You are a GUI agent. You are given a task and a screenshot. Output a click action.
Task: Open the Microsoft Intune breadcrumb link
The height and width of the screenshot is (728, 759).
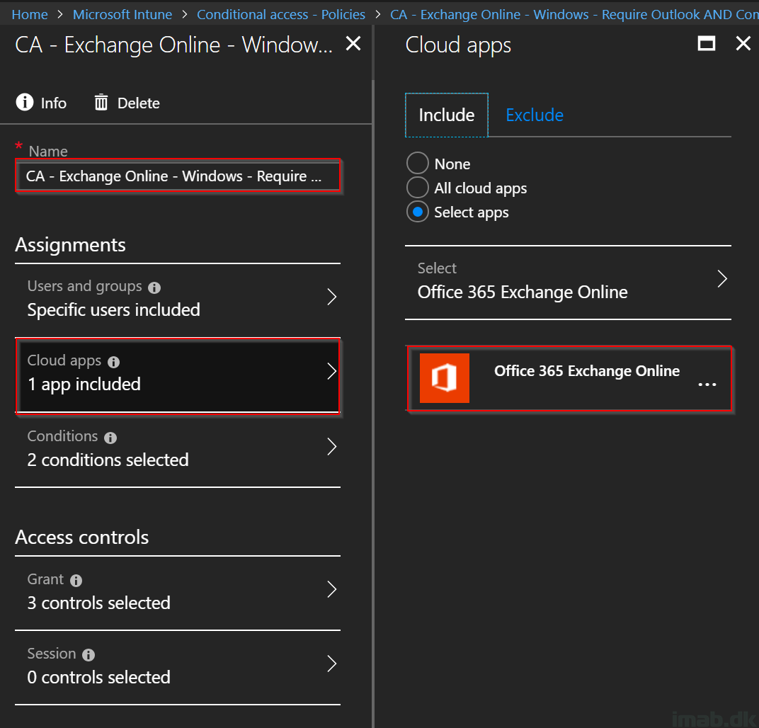click(122, 15)
